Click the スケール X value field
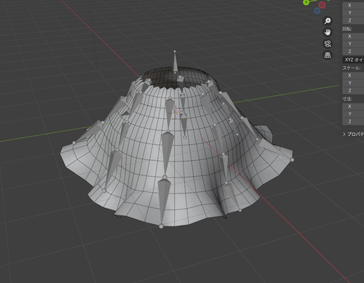 coord(353,76)
